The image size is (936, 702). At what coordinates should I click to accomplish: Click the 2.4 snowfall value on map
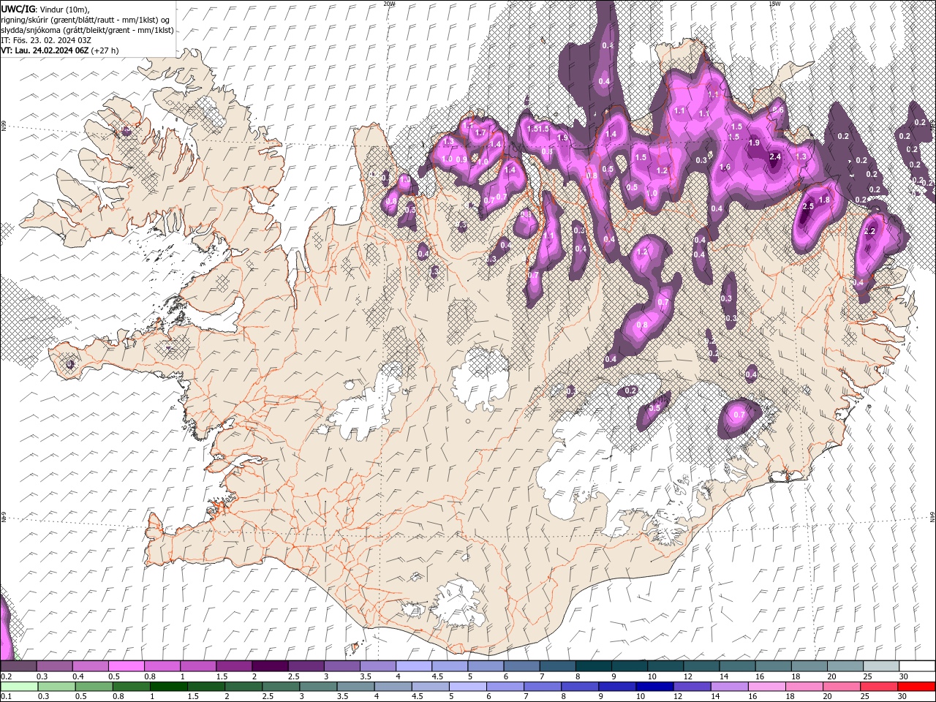click(776, 156)
